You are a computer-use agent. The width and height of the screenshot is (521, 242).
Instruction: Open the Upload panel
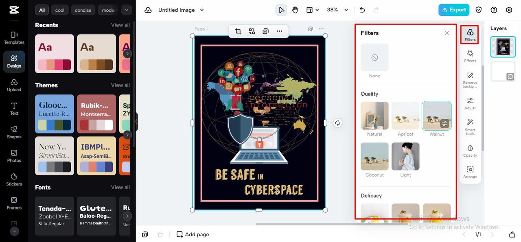14,85
